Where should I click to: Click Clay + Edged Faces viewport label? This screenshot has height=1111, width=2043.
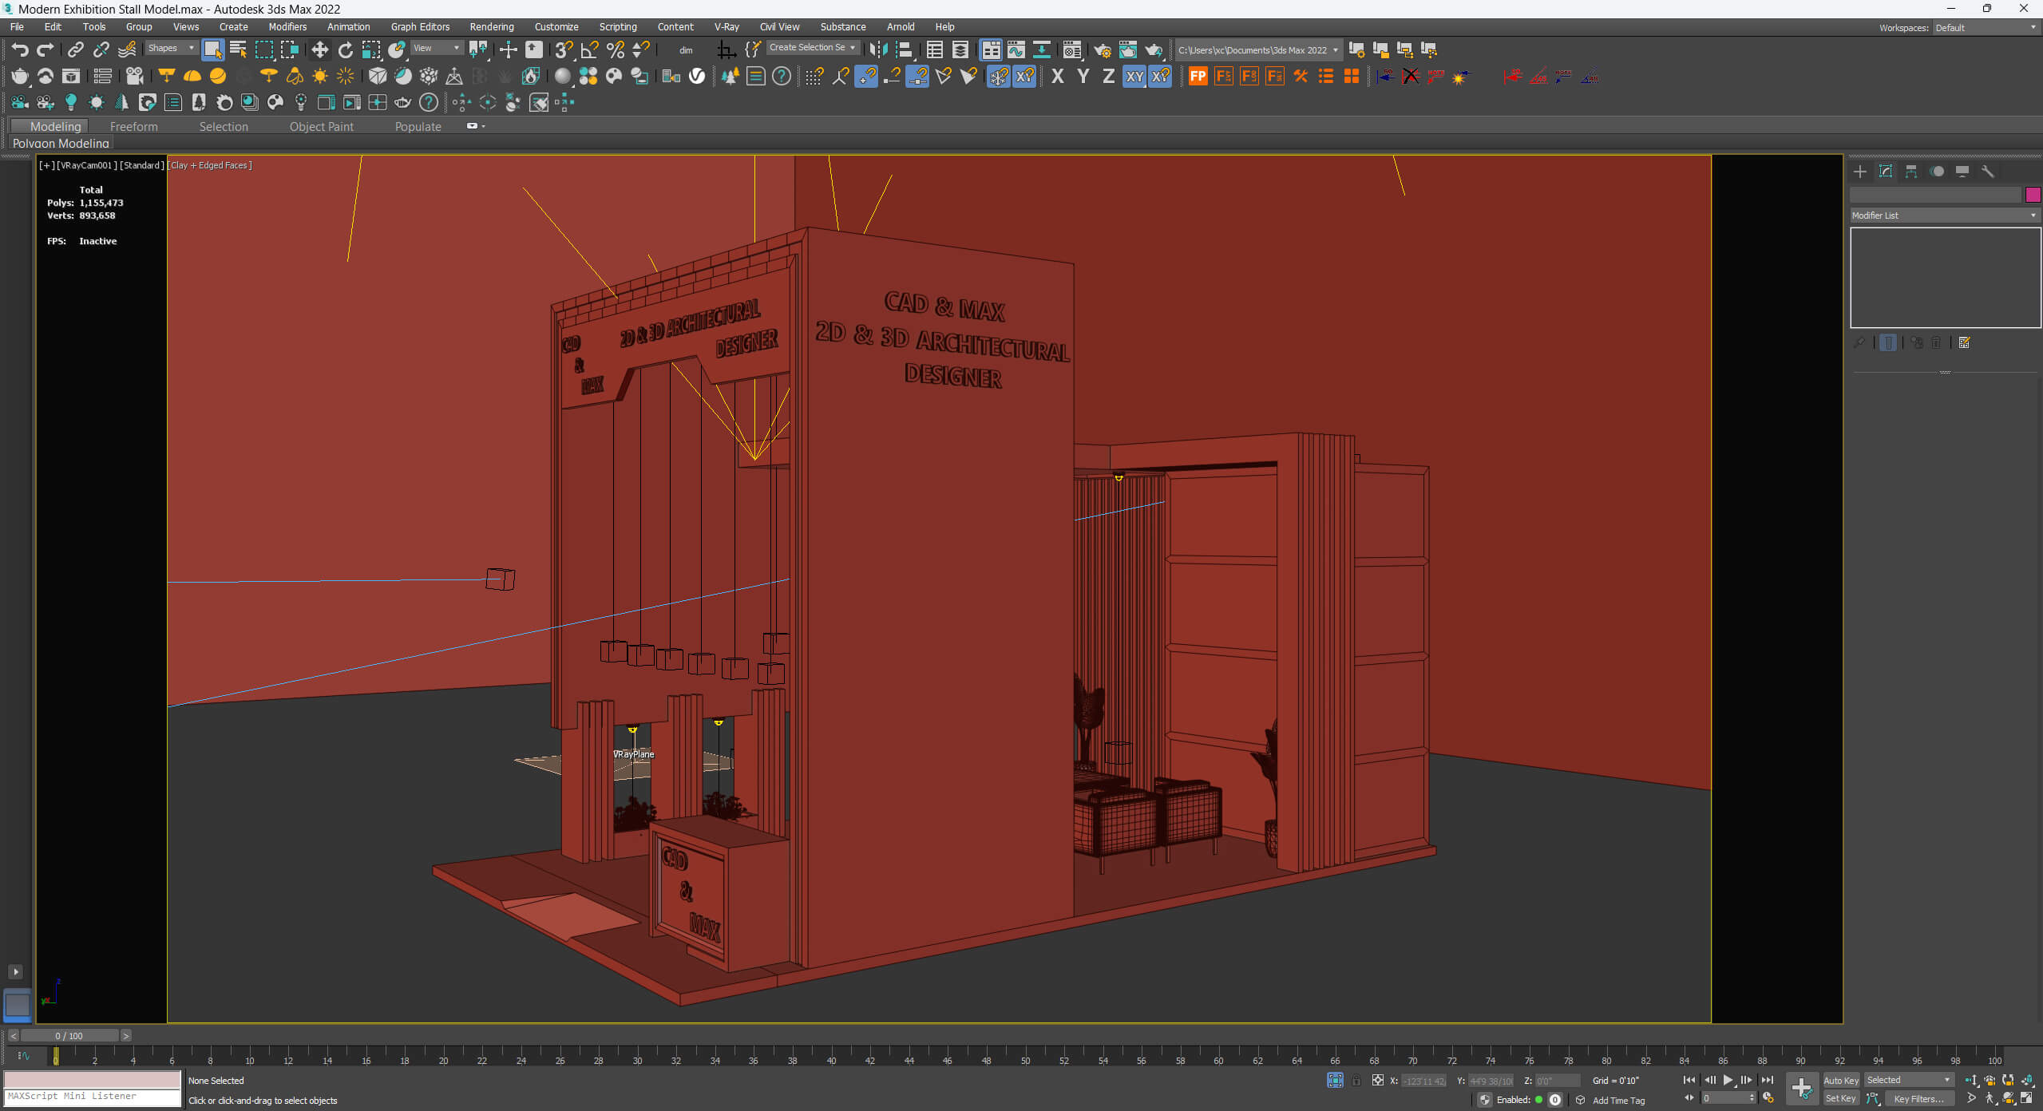coord(211,165)
